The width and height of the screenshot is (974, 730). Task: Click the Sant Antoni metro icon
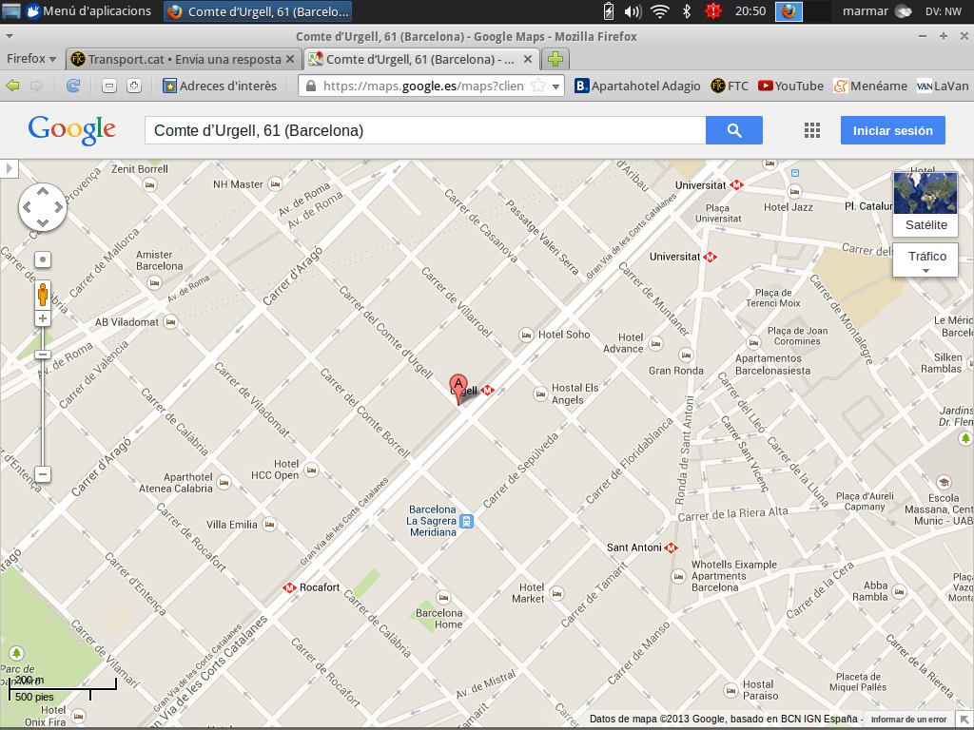pos(671,547)
